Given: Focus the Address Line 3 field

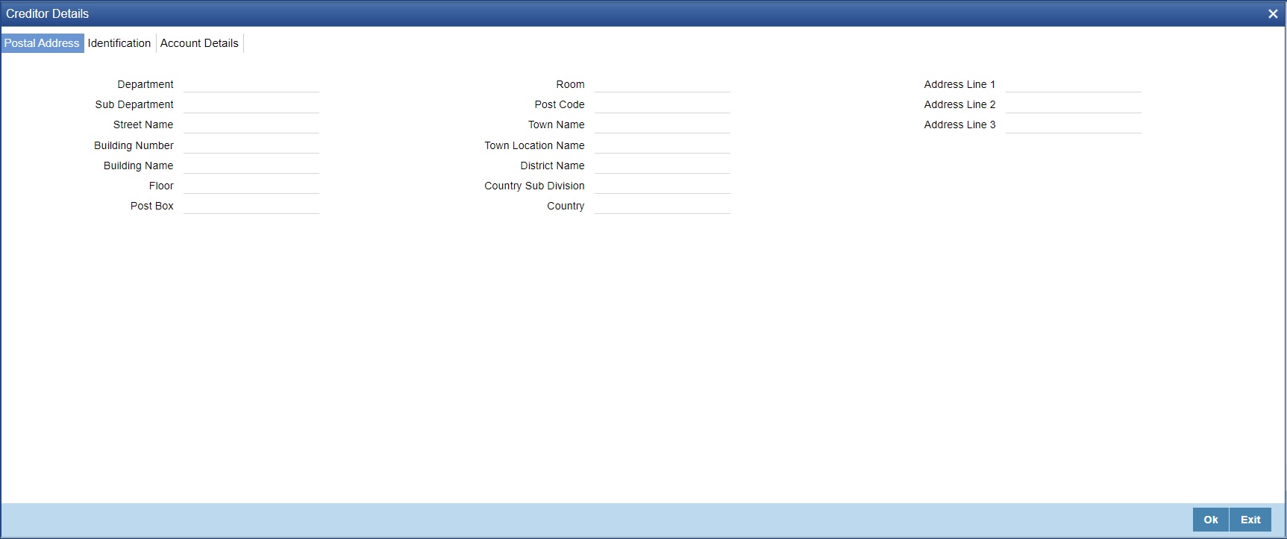Looking at the screenshot, I should point(1074,124).
